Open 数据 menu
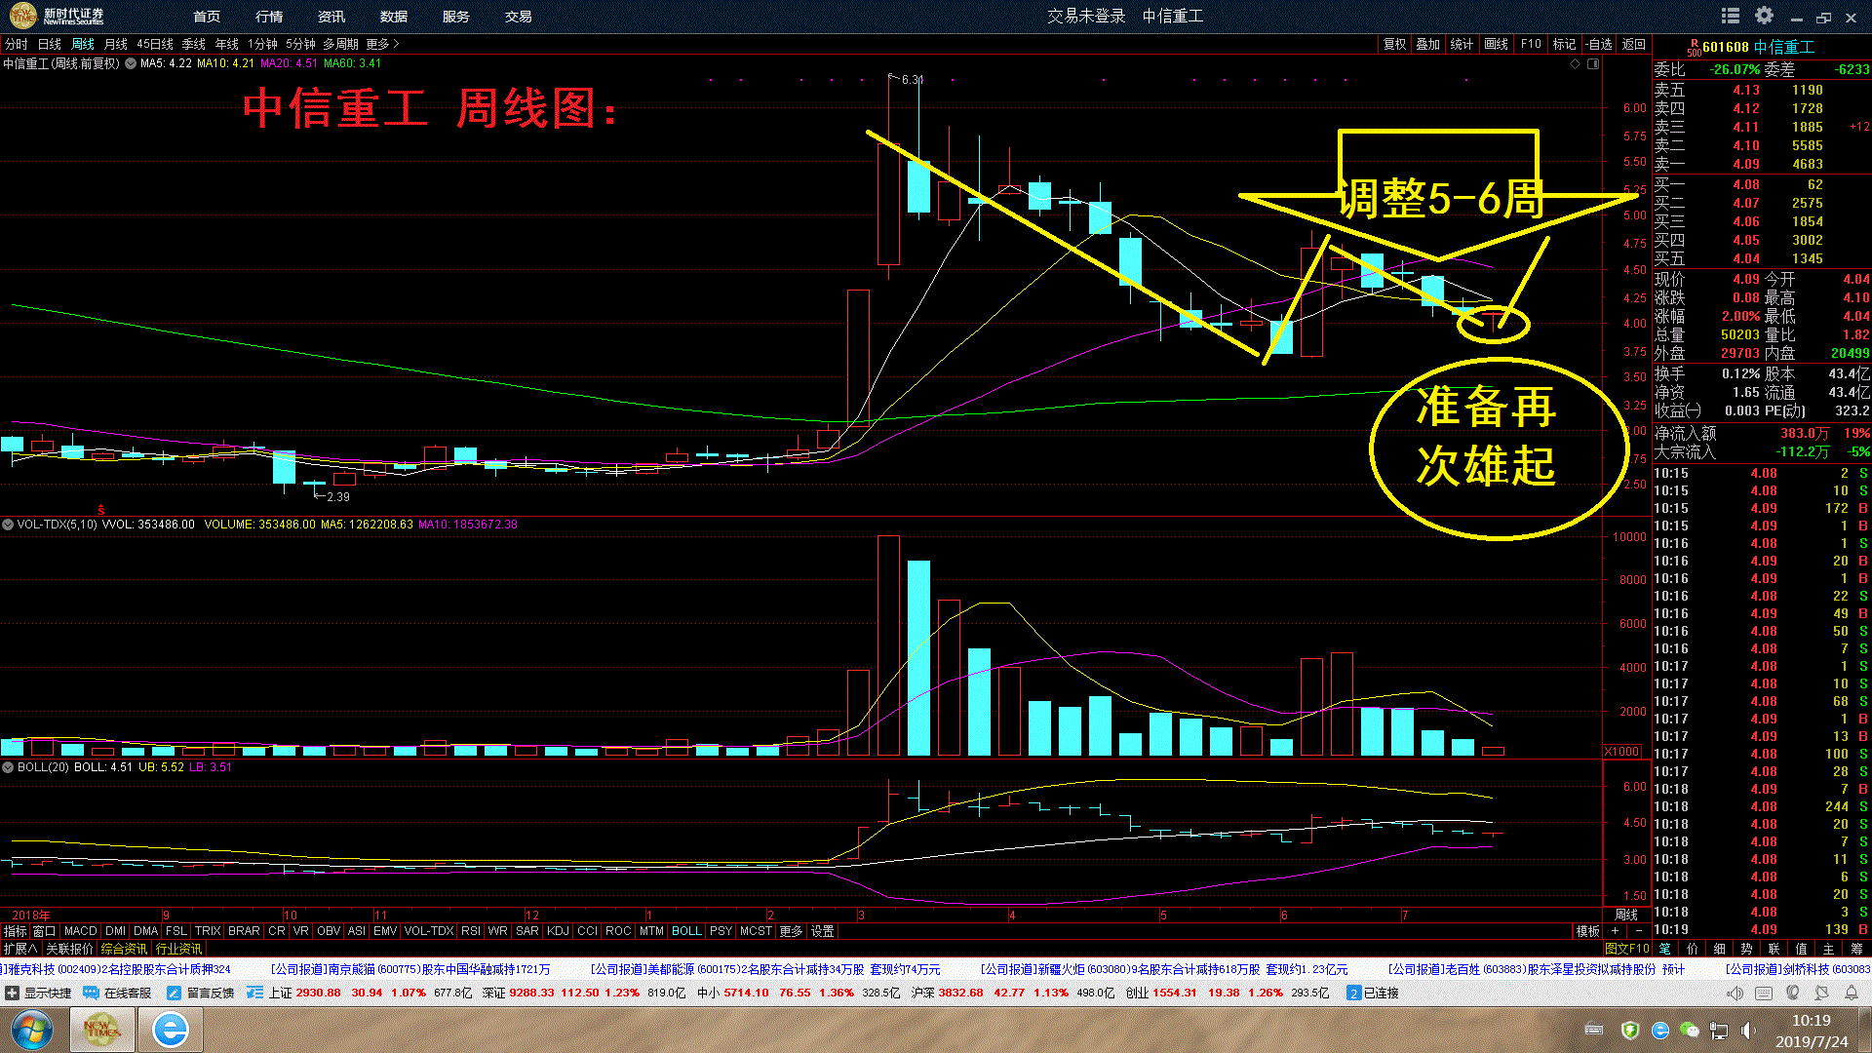1872x1053 pixels. click(394, 17)
